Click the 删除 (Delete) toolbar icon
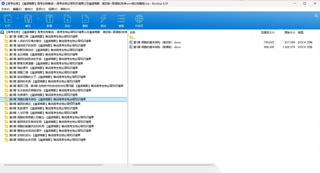 point(85,20)
